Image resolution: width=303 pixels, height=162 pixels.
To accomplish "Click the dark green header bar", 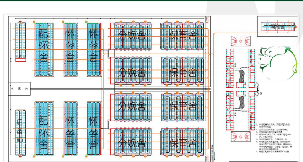I will click(x=152, y=0).
